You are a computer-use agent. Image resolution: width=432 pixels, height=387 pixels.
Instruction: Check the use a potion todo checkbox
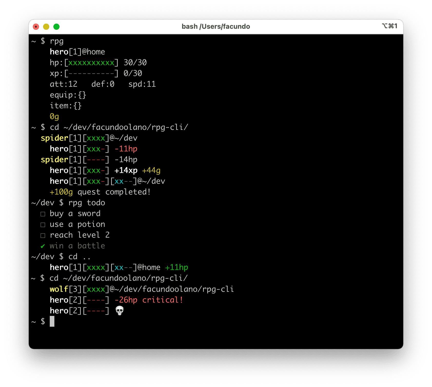click(x=43, y=224)
